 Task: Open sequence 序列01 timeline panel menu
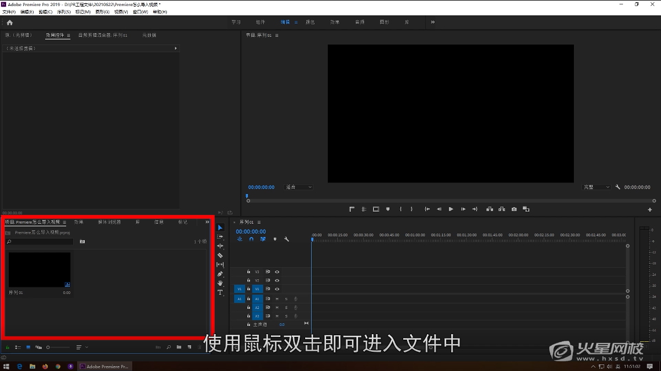pyautogui.click(x=258, y=222)
